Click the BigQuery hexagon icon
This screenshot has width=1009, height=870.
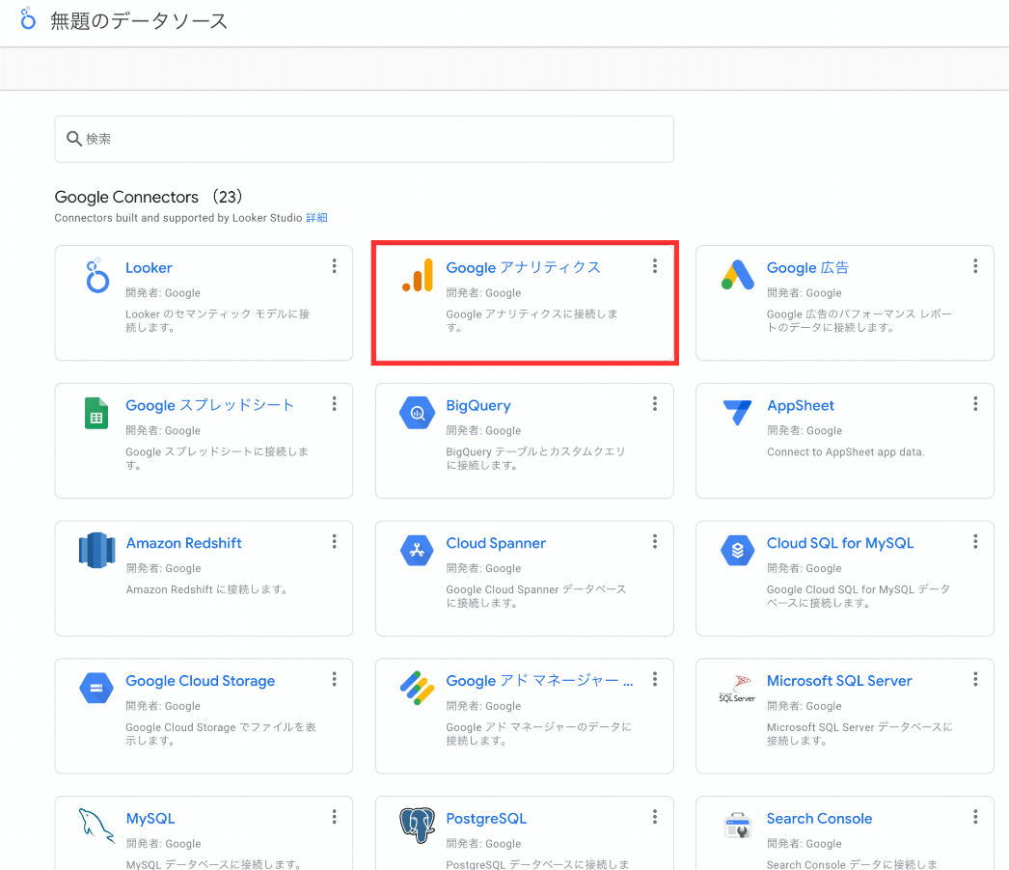coord(417,413)
